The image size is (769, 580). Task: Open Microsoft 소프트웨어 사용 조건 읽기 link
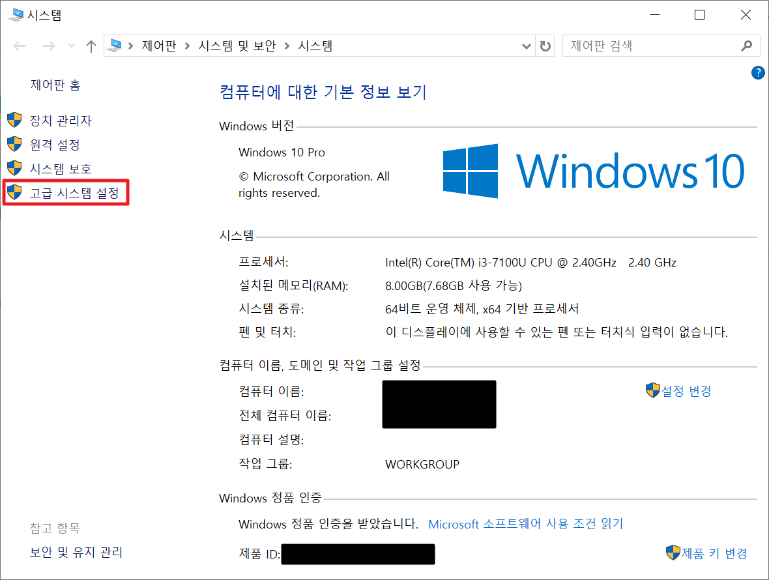pos(526,524)
